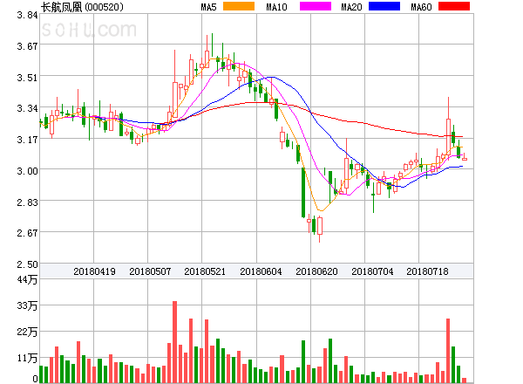Click the 2.67 price axis label

point(27,233)
